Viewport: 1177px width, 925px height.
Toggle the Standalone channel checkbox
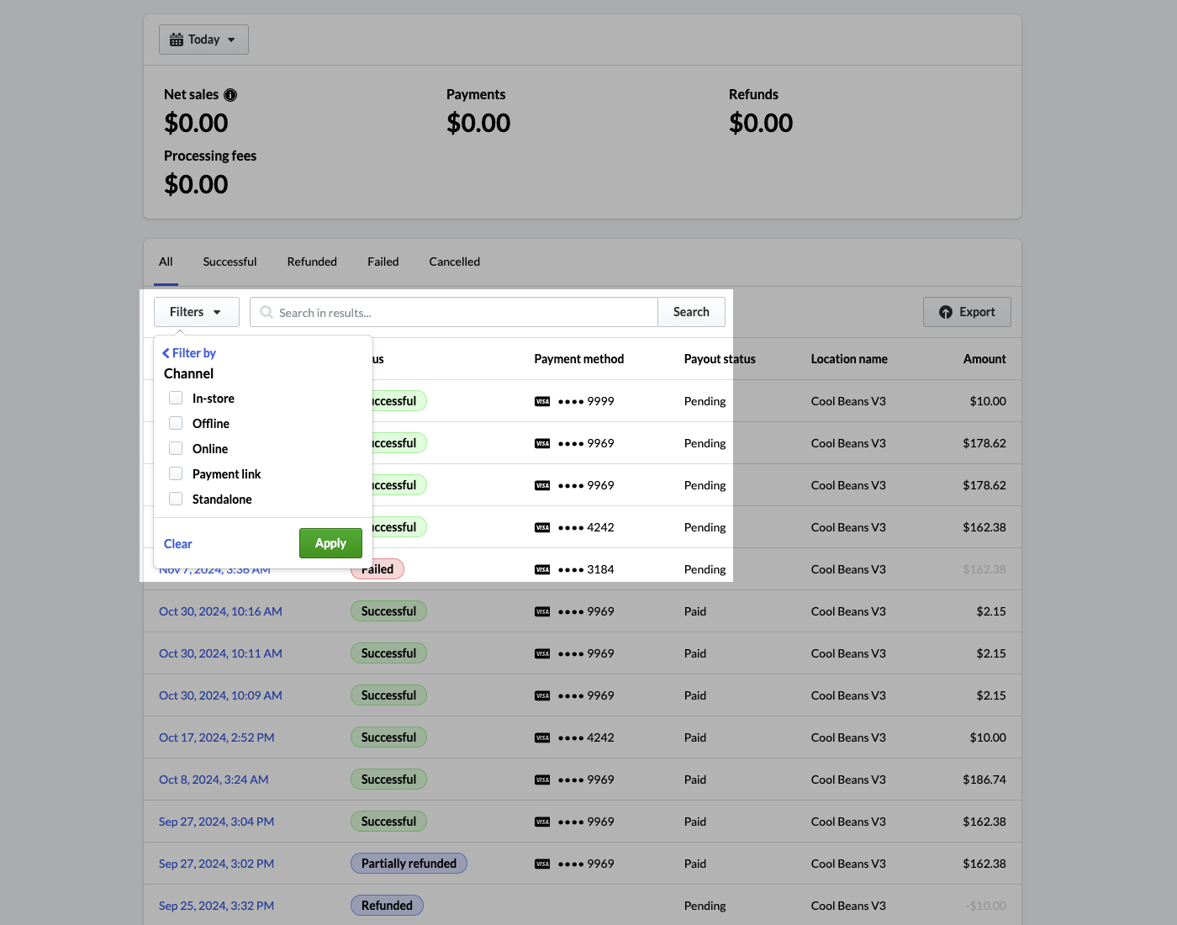(x=176, y=499)
